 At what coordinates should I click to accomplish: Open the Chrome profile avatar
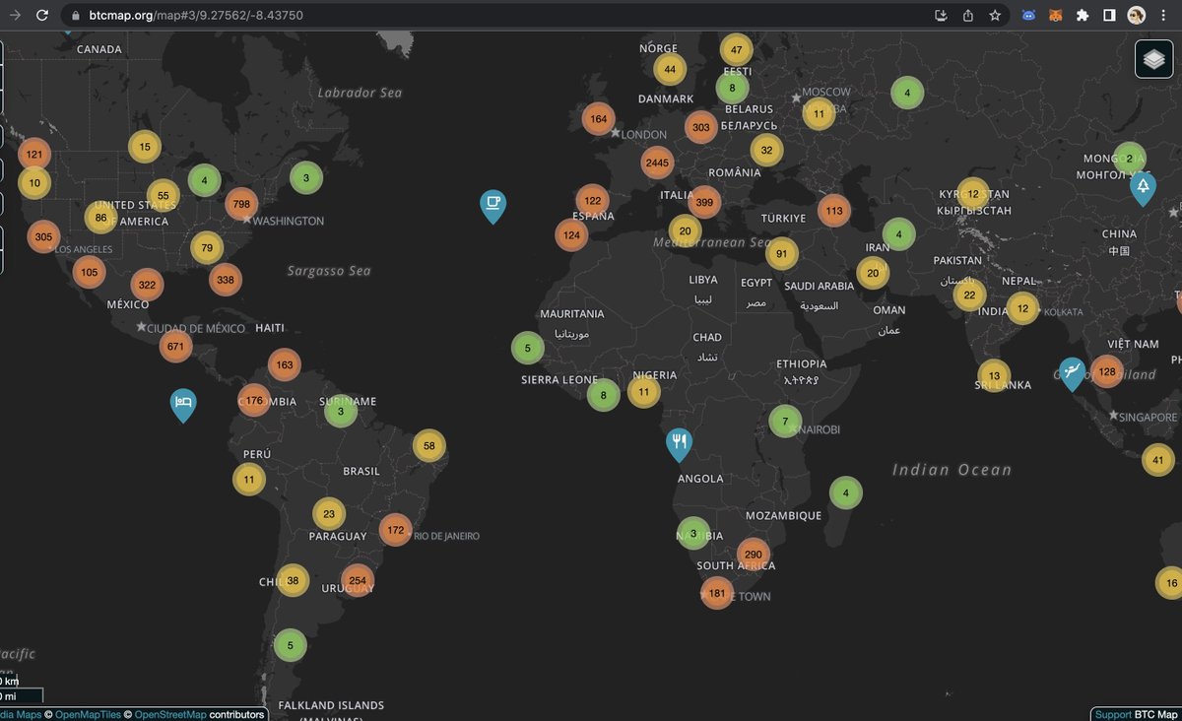tap(1137, 15)
